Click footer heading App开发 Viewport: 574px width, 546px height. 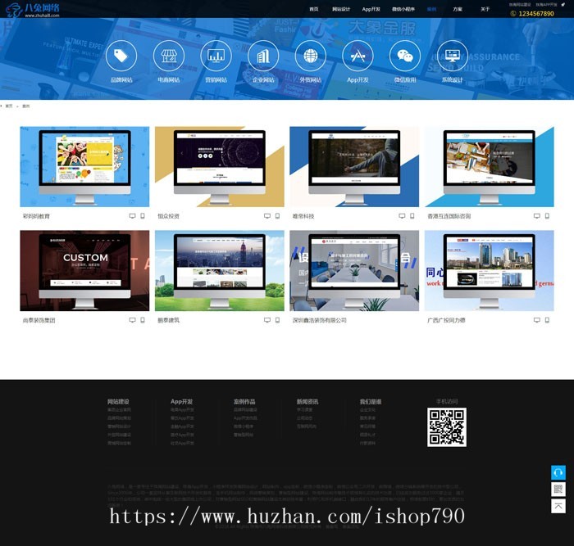pyautogui.click(x=181, y=401)
